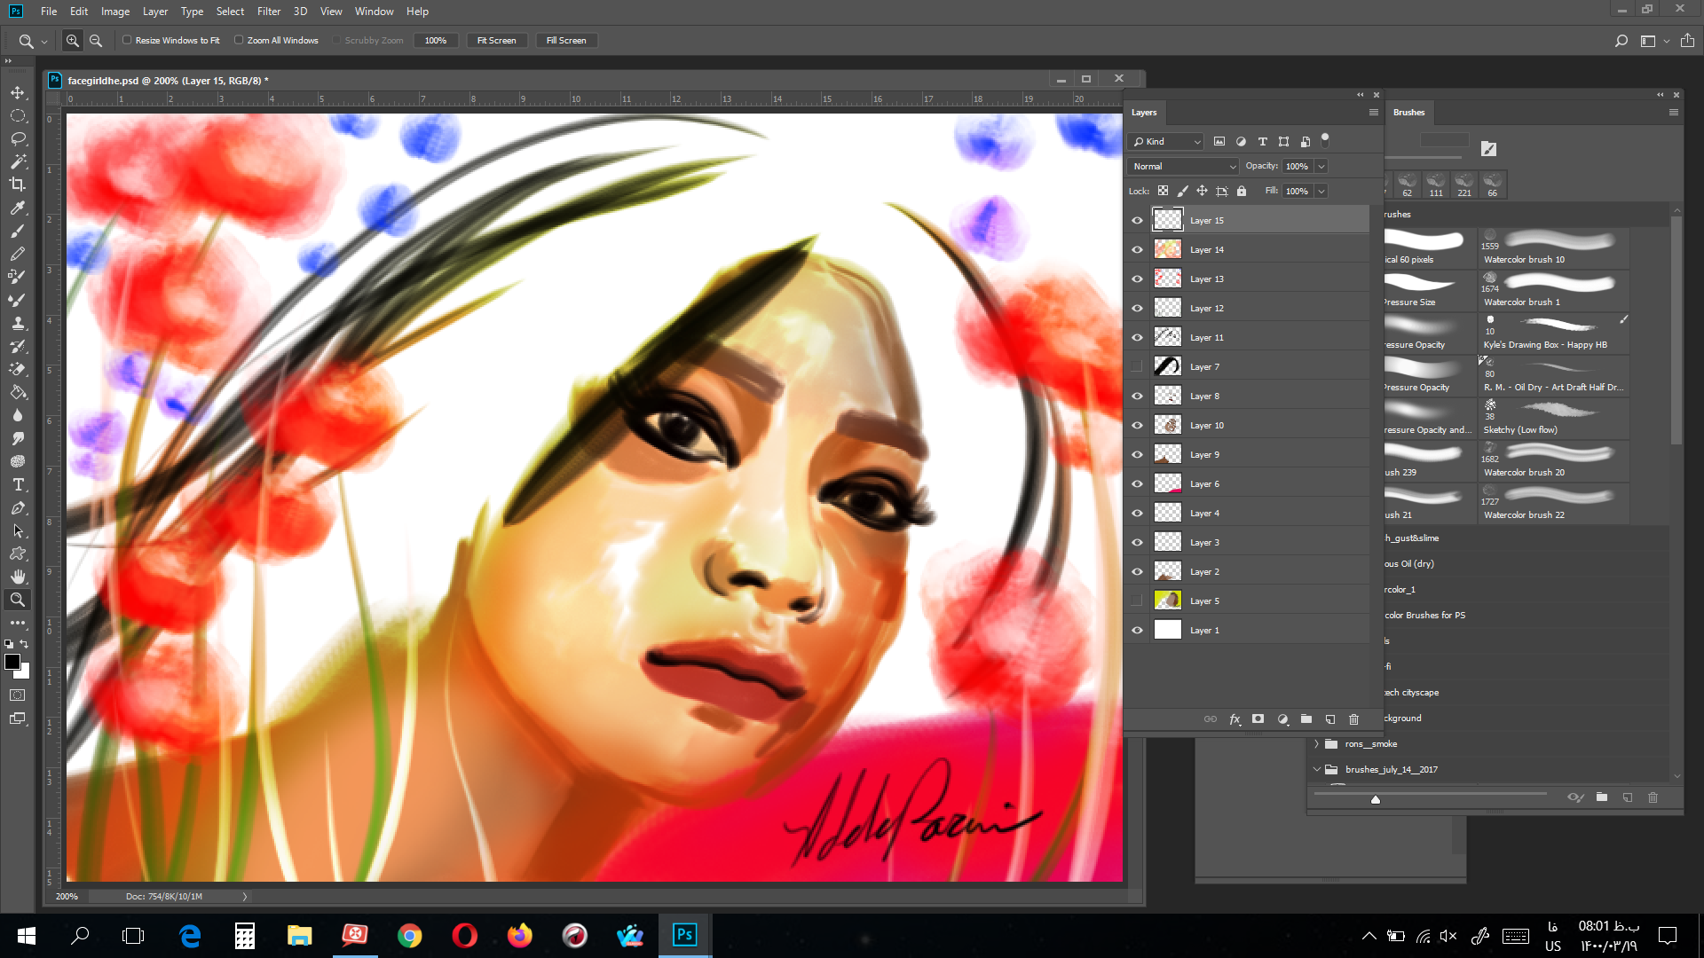
Task: Select the Eraser tool
Action: click(x=18, y=369)
